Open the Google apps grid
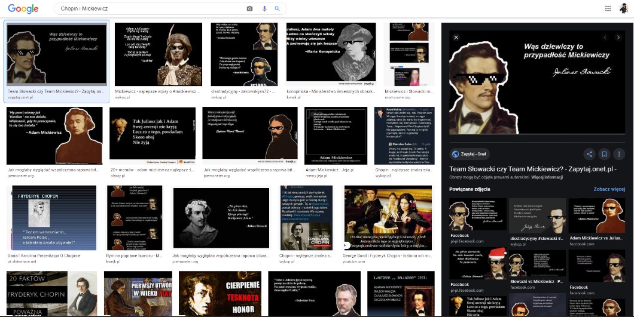The width and height of the screenshot is (634, 317). (x=608, y=8)
